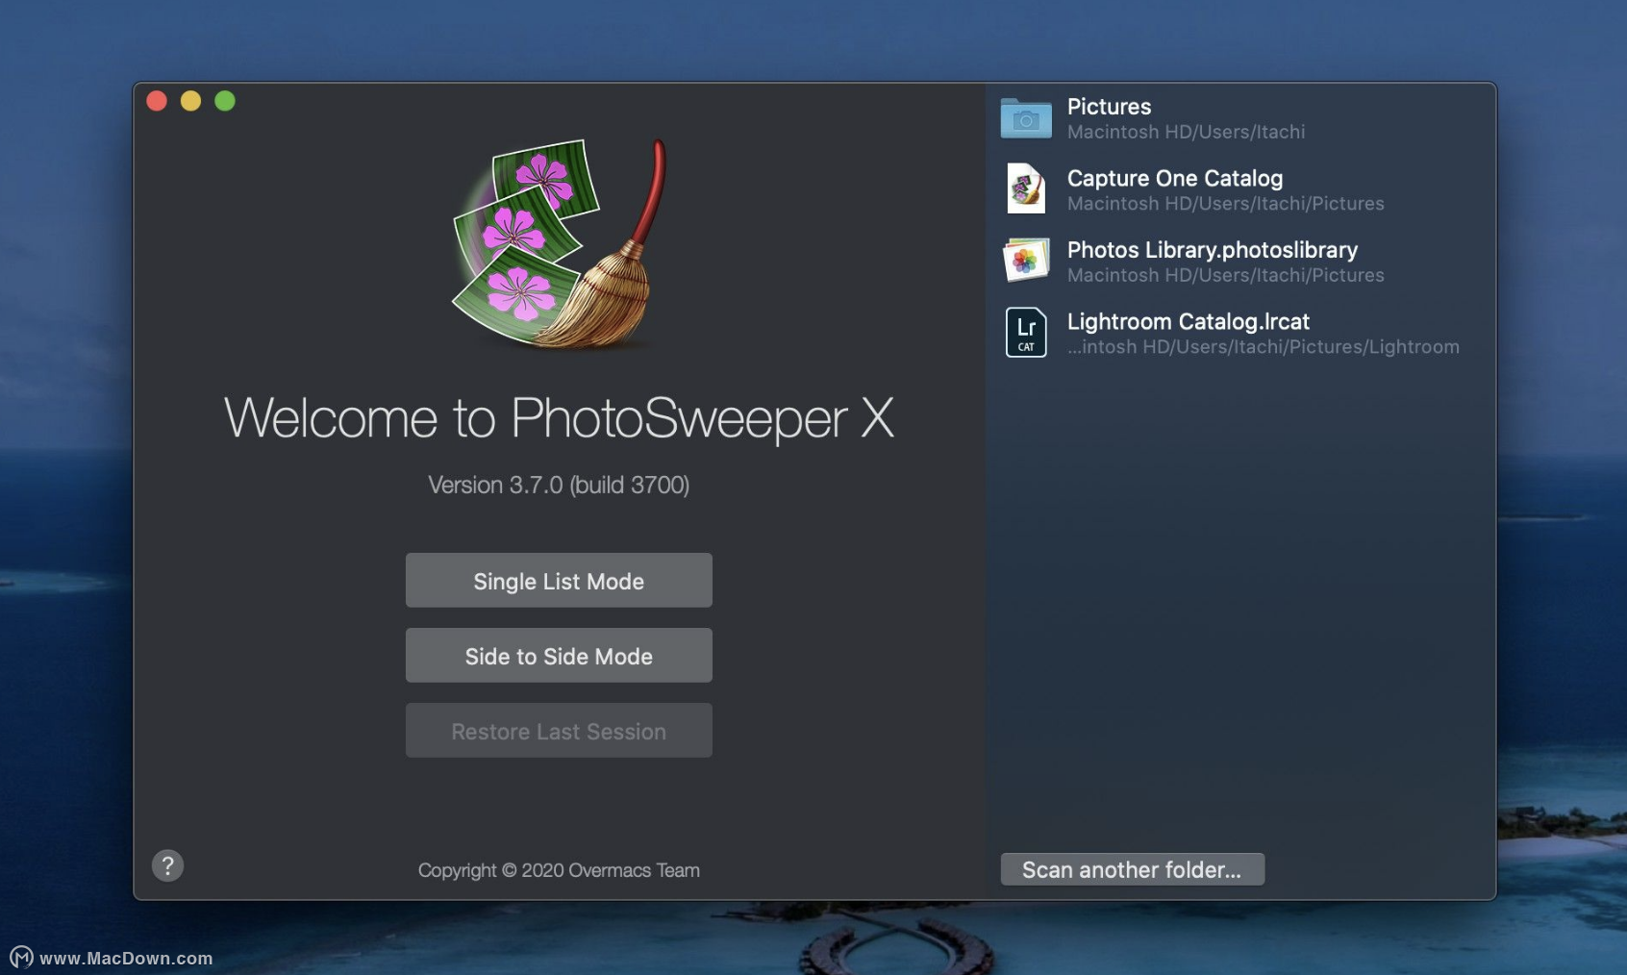Click path text under Photos Library.photoslibrary
Viewport: 1627px width, 975px height.
[1225, 275]
